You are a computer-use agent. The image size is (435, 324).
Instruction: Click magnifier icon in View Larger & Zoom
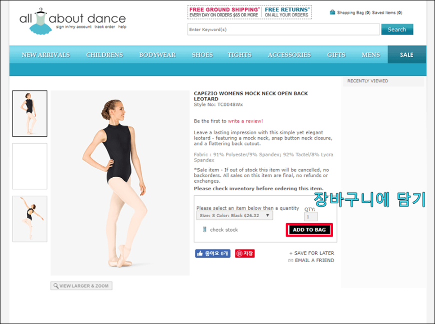click(56, 286)
